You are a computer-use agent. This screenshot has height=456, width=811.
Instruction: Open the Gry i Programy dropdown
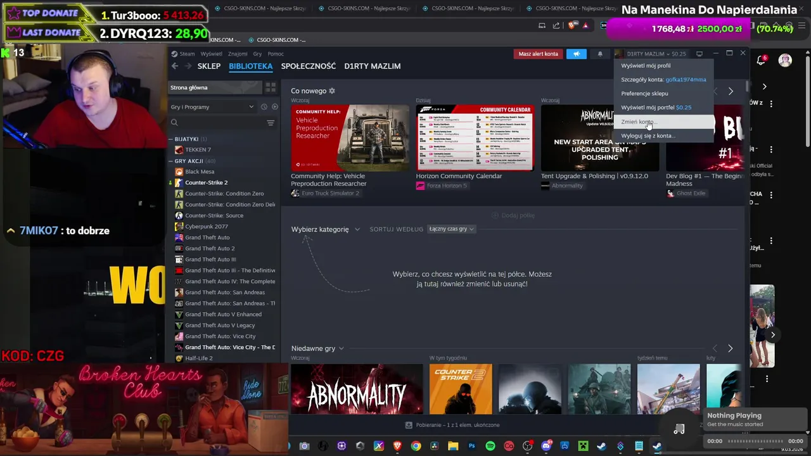[x=213, y=107]
